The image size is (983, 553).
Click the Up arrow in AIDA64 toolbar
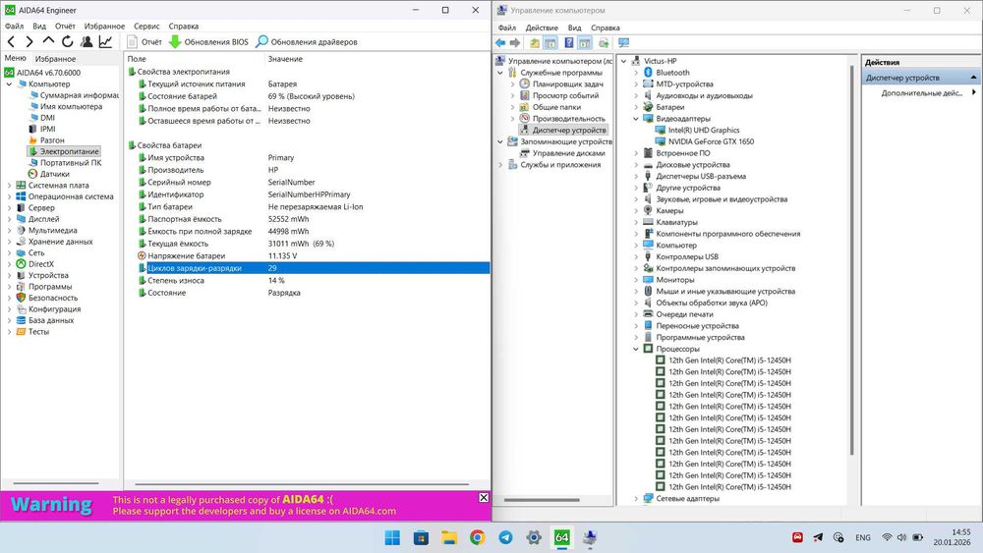coord(48,42)
